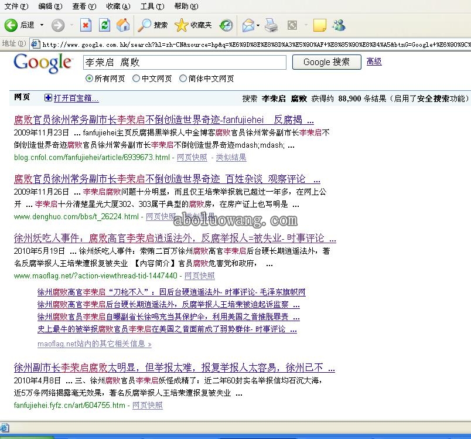Click the Back arrow toolbar icon
The height and width of the screenshot is (439, 471).
point(11,25)
